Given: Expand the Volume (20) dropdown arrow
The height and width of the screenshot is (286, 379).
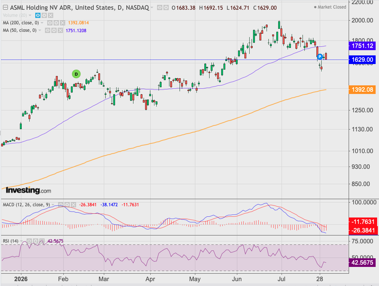Looking at the screenshot, I should point(30,15).
